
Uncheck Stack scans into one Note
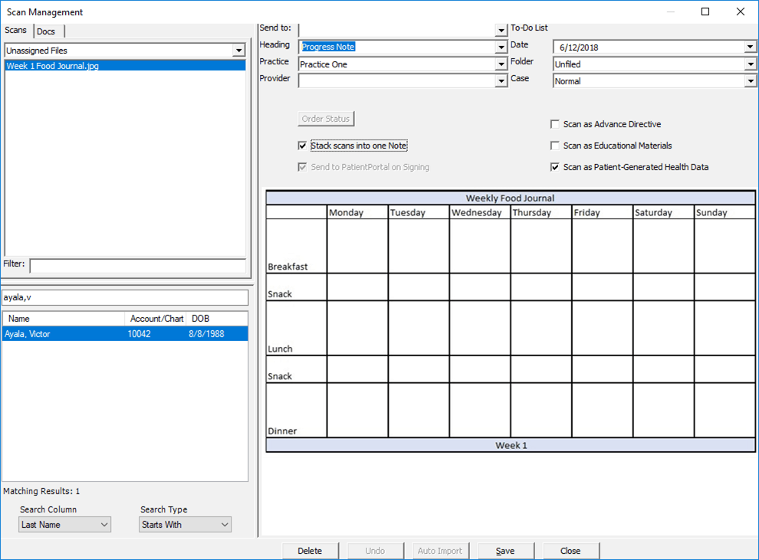point(303,146)
